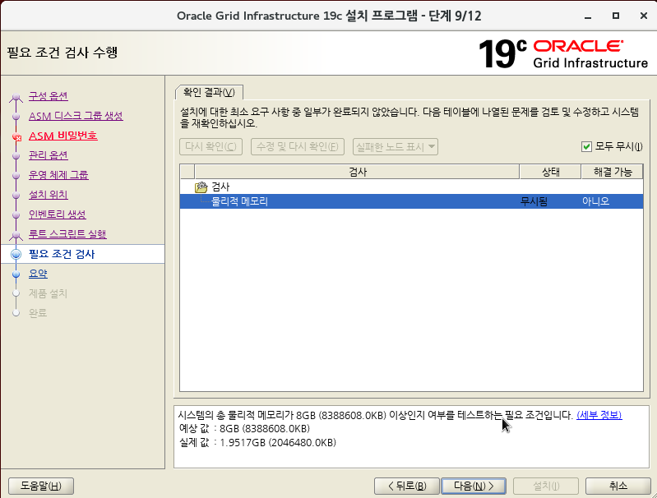Navigate to the 관리 옵션 step

49,155
